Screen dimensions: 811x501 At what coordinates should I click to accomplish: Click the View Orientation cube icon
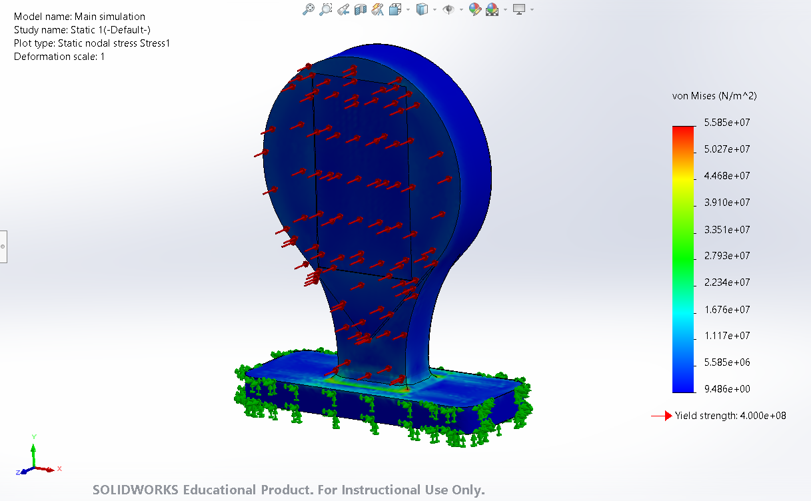(395, 9)
